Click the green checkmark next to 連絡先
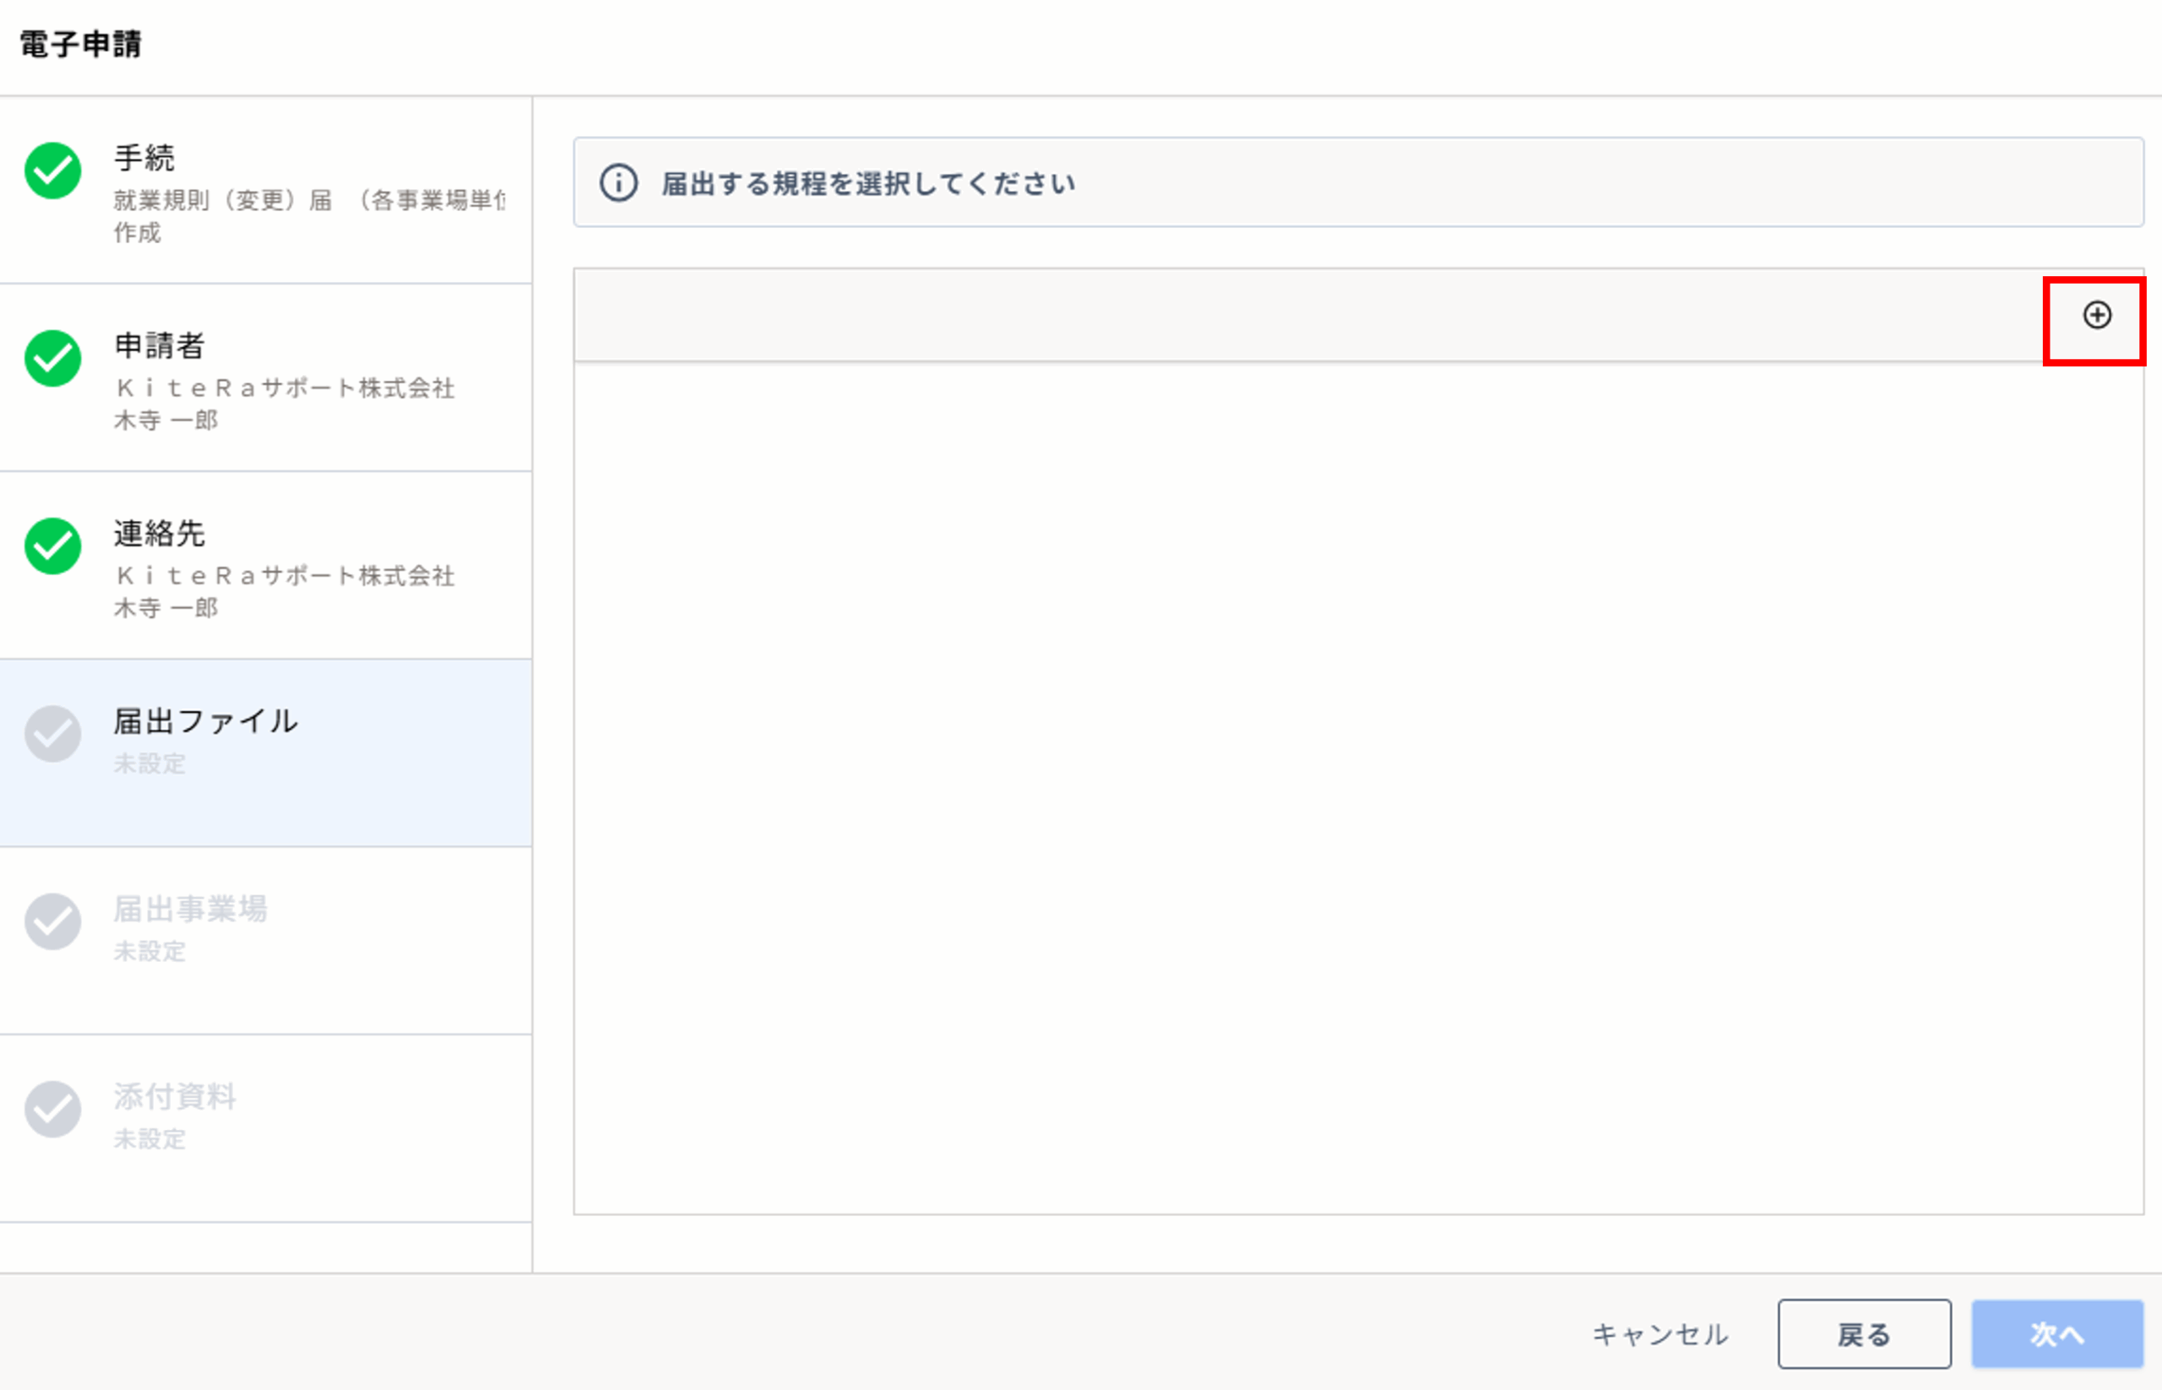 (52, 546)
